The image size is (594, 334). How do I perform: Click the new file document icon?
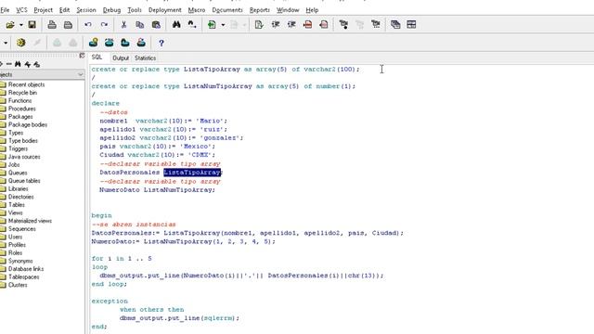pos(259,25)
